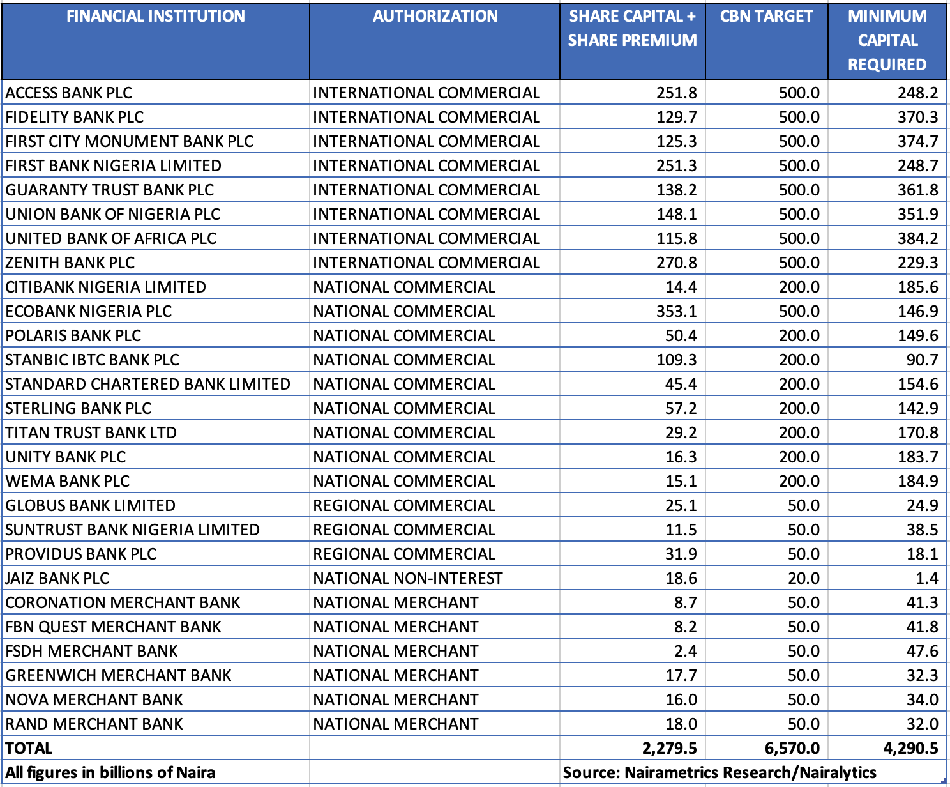
Task: Select the GLOBUS BANK LIMITED cell
Action: click(x=91, y=505)
